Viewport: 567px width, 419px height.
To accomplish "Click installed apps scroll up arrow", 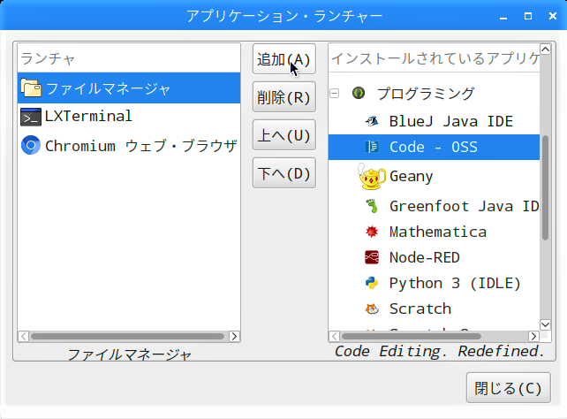I will click(545, 49).
